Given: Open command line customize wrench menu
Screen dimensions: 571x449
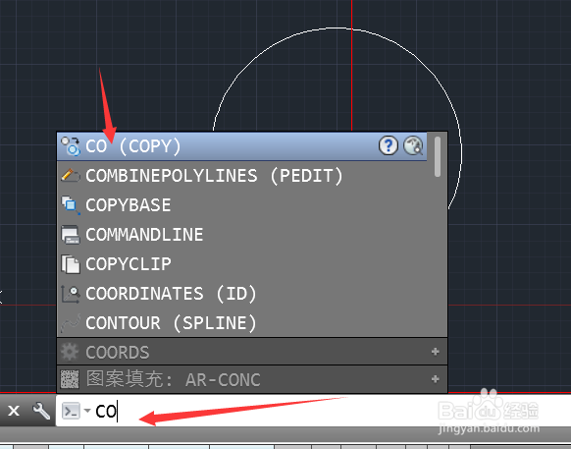Looking at the screenshot, I should [x=41, y=411].
